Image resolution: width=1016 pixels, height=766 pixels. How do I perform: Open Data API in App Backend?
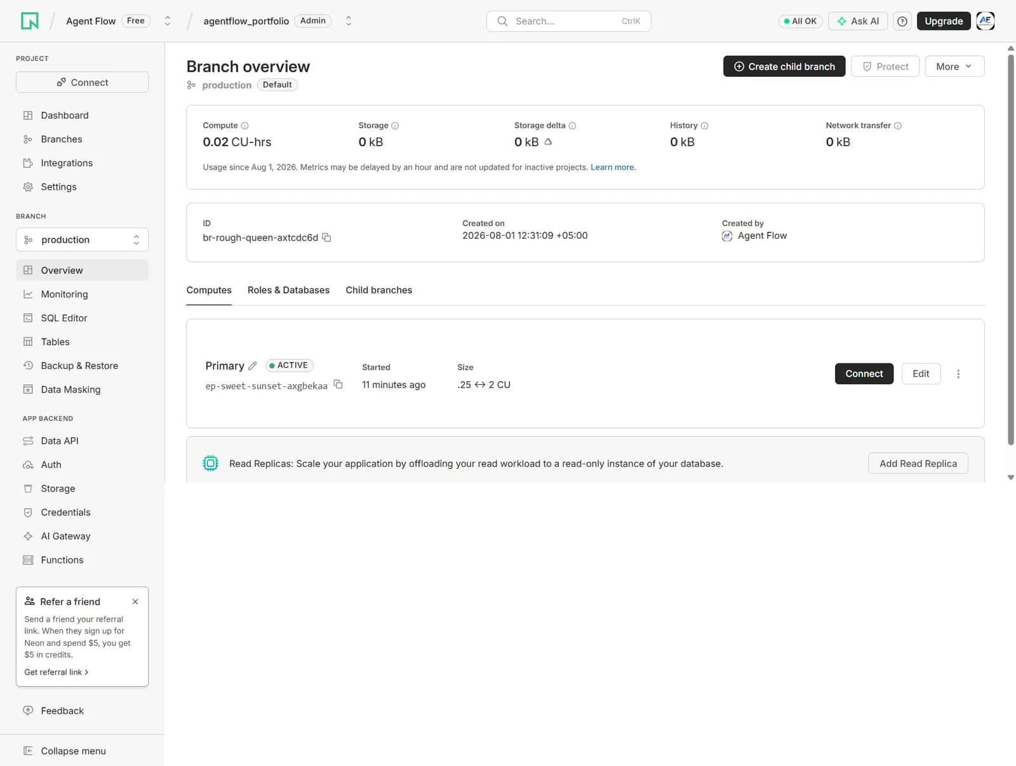tap(83, 441)
